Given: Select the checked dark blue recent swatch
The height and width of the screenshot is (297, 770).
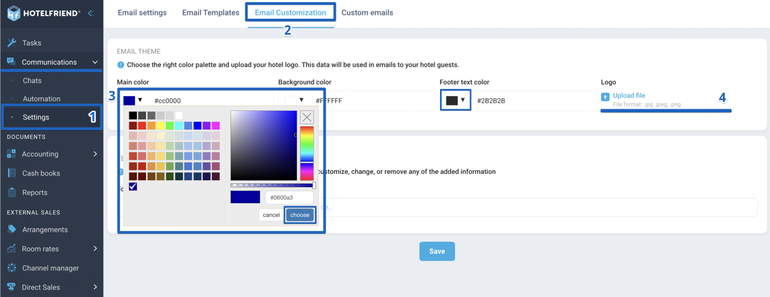Looking at the screenshot, I should 133,187.
